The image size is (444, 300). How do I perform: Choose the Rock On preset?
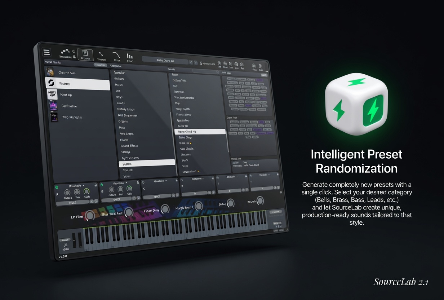(x=185, y=143)
